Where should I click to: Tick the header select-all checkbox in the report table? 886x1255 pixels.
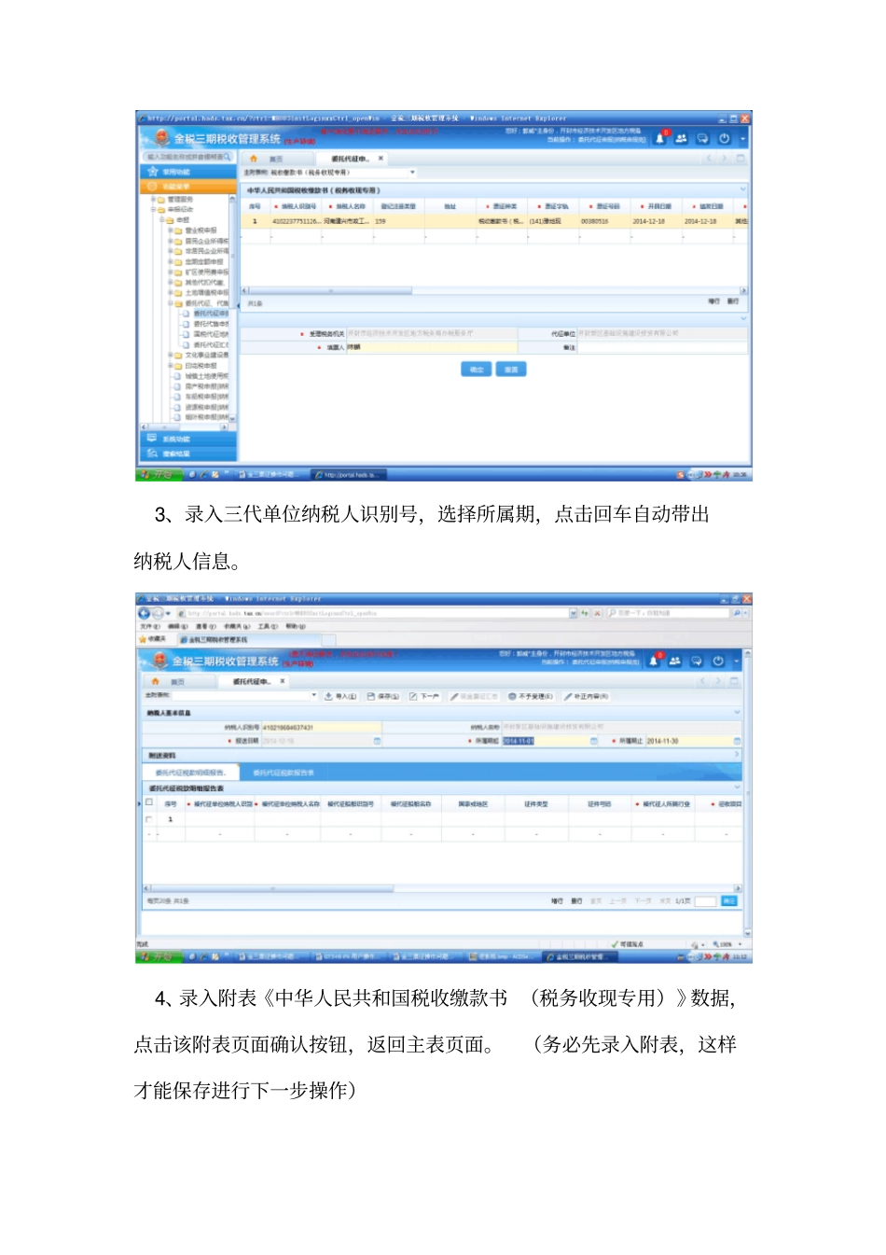pos(149,802)
